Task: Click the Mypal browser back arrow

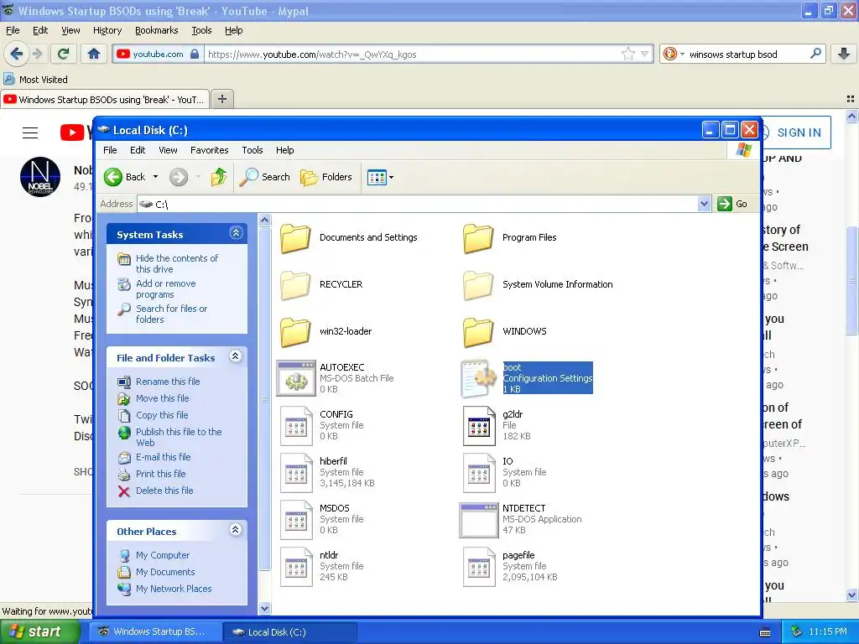Action: [x=17, y=54]
